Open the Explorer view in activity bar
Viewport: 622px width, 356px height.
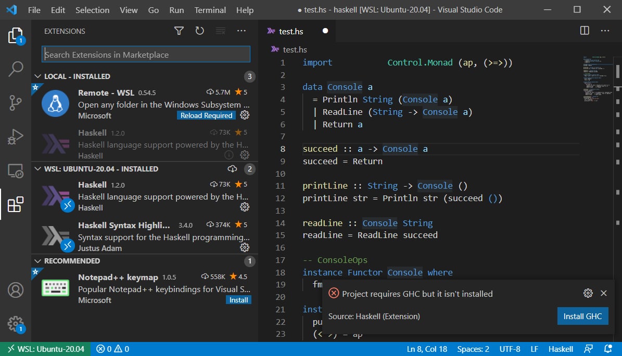click(x=16, y=36)
